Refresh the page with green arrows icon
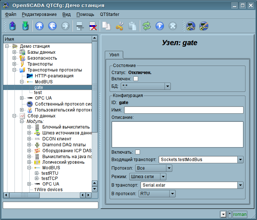The width and height of the screenshot is (257, 220). point(147,26)
